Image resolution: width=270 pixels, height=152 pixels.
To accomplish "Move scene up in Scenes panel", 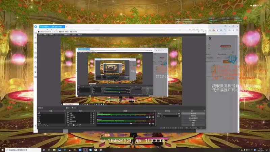I will click(45, 125).
